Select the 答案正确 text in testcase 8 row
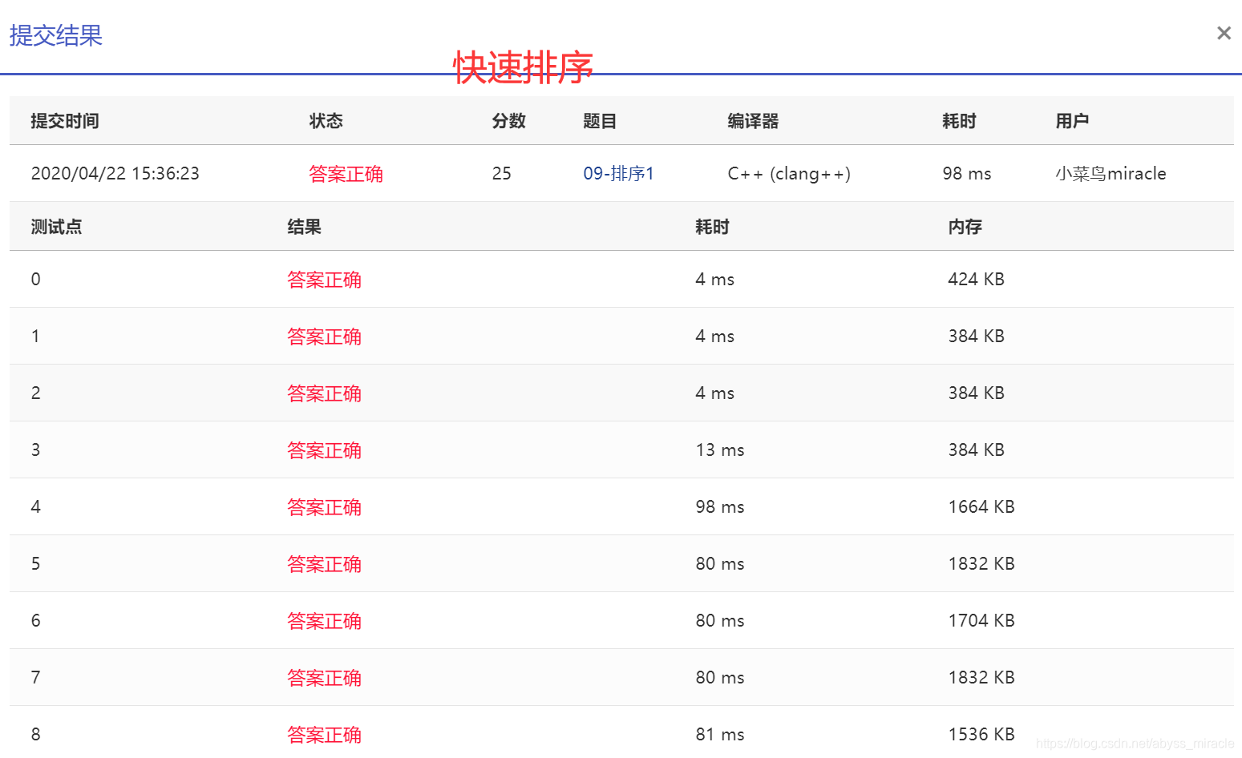The image size is (1242, 758). pos(324,734)
